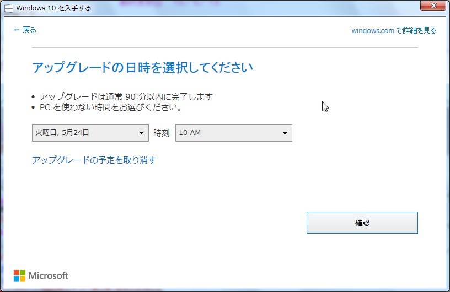
Task: Click the Windows logo icon in title bar
Action: [9, 8]
